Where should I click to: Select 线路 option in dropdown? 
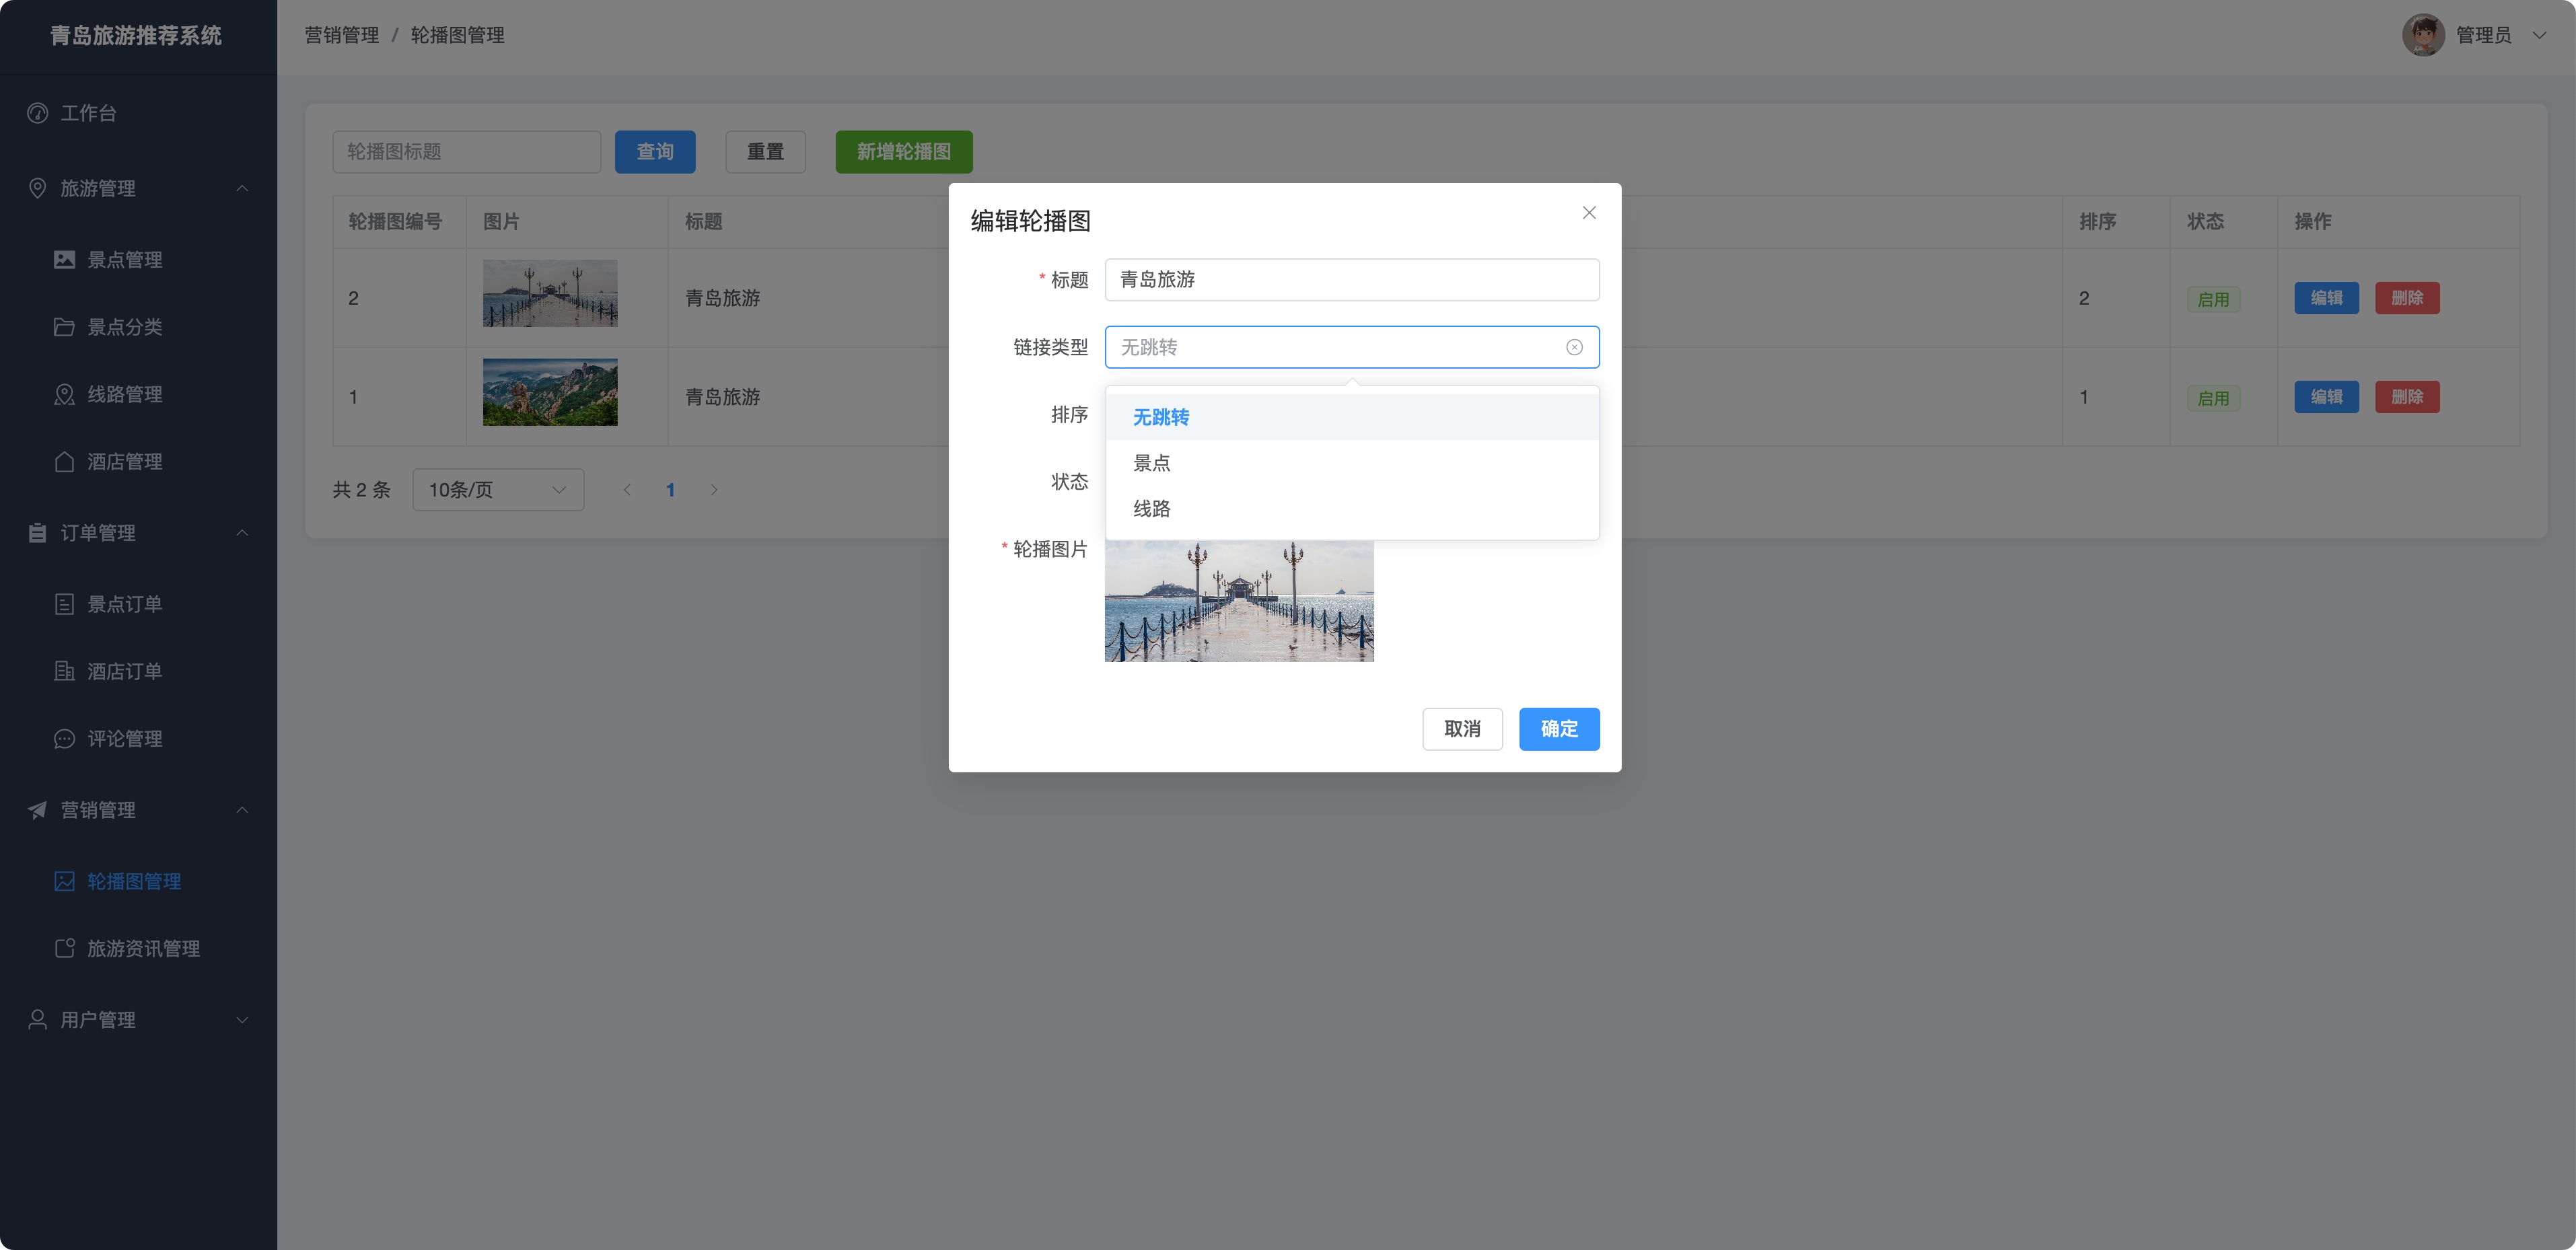click(x=1352, y=509)
